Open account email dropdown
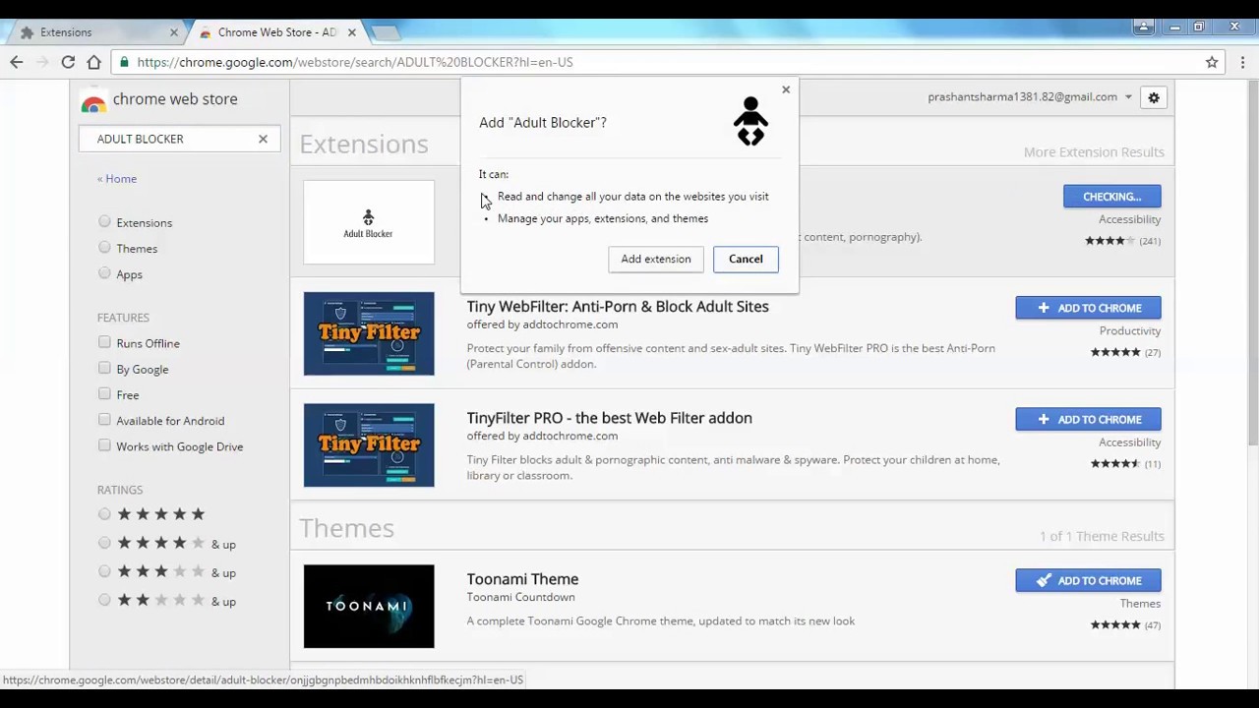 [1030, 97]
